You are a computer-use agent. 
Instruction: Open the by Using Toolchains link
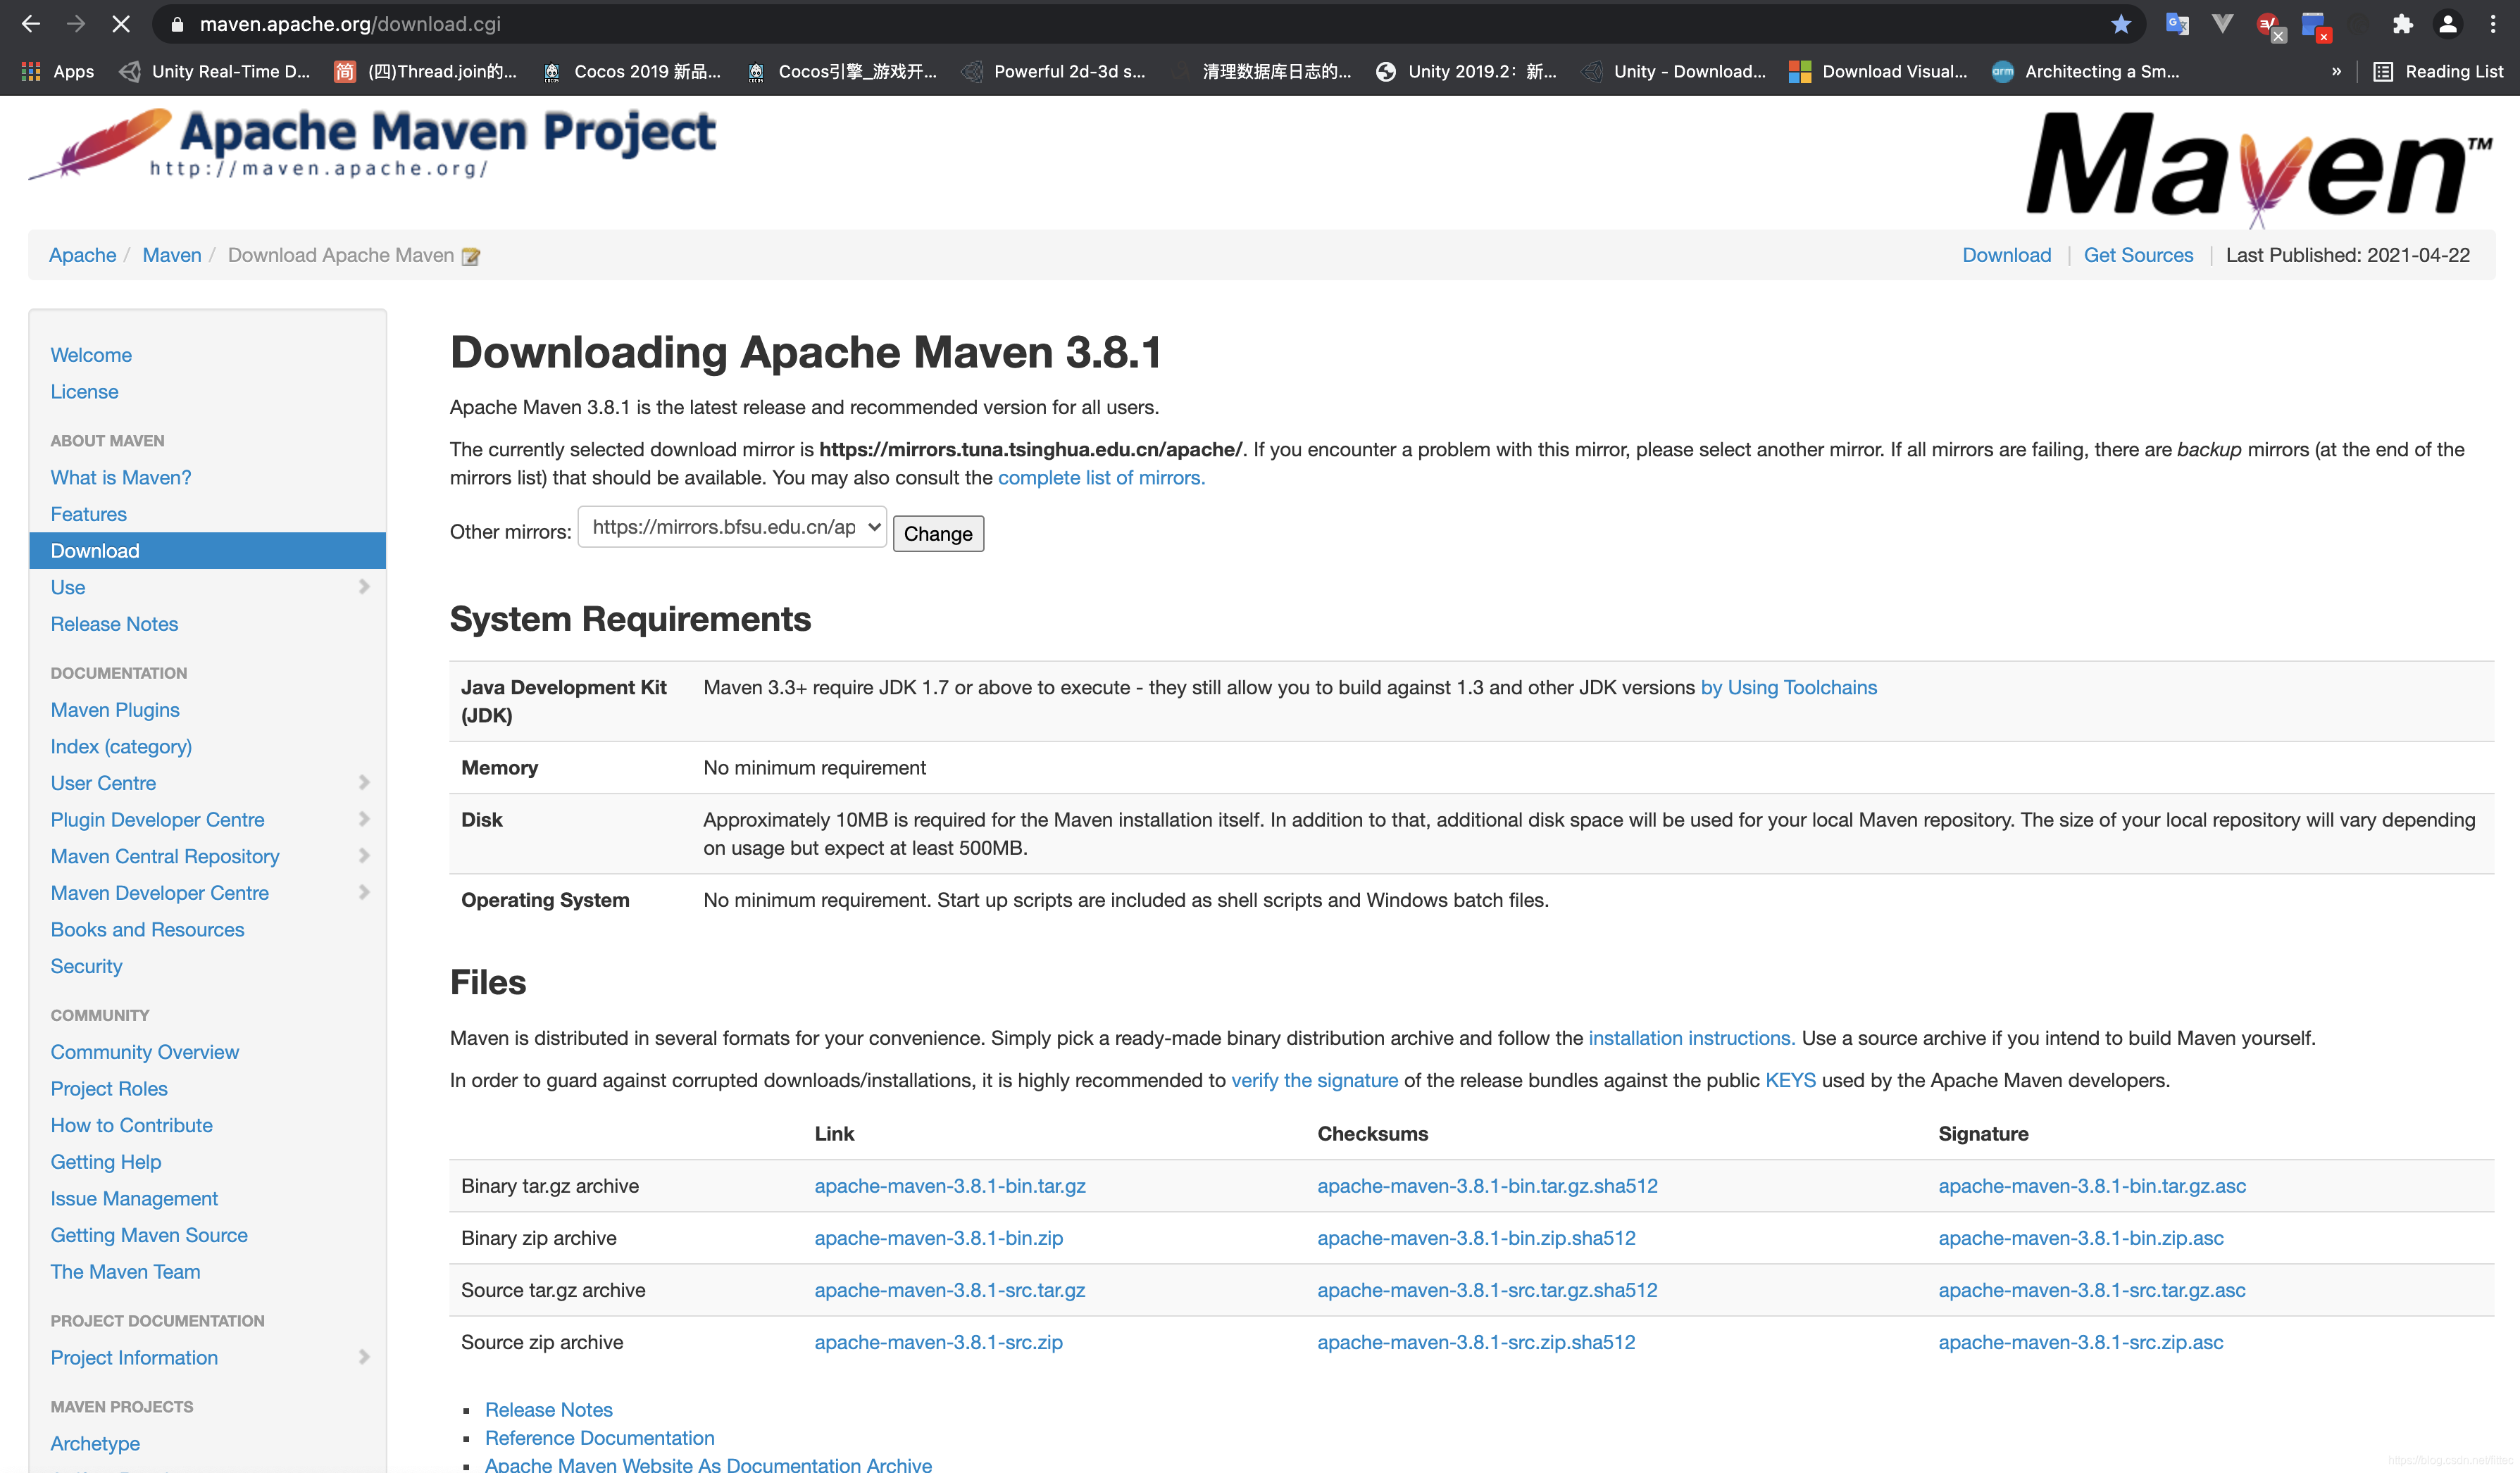click(x=1788, y=688)
